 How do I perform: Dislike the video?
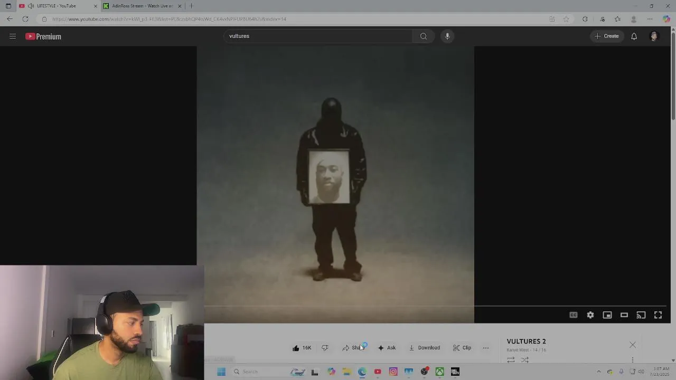[x=325, y=348]
